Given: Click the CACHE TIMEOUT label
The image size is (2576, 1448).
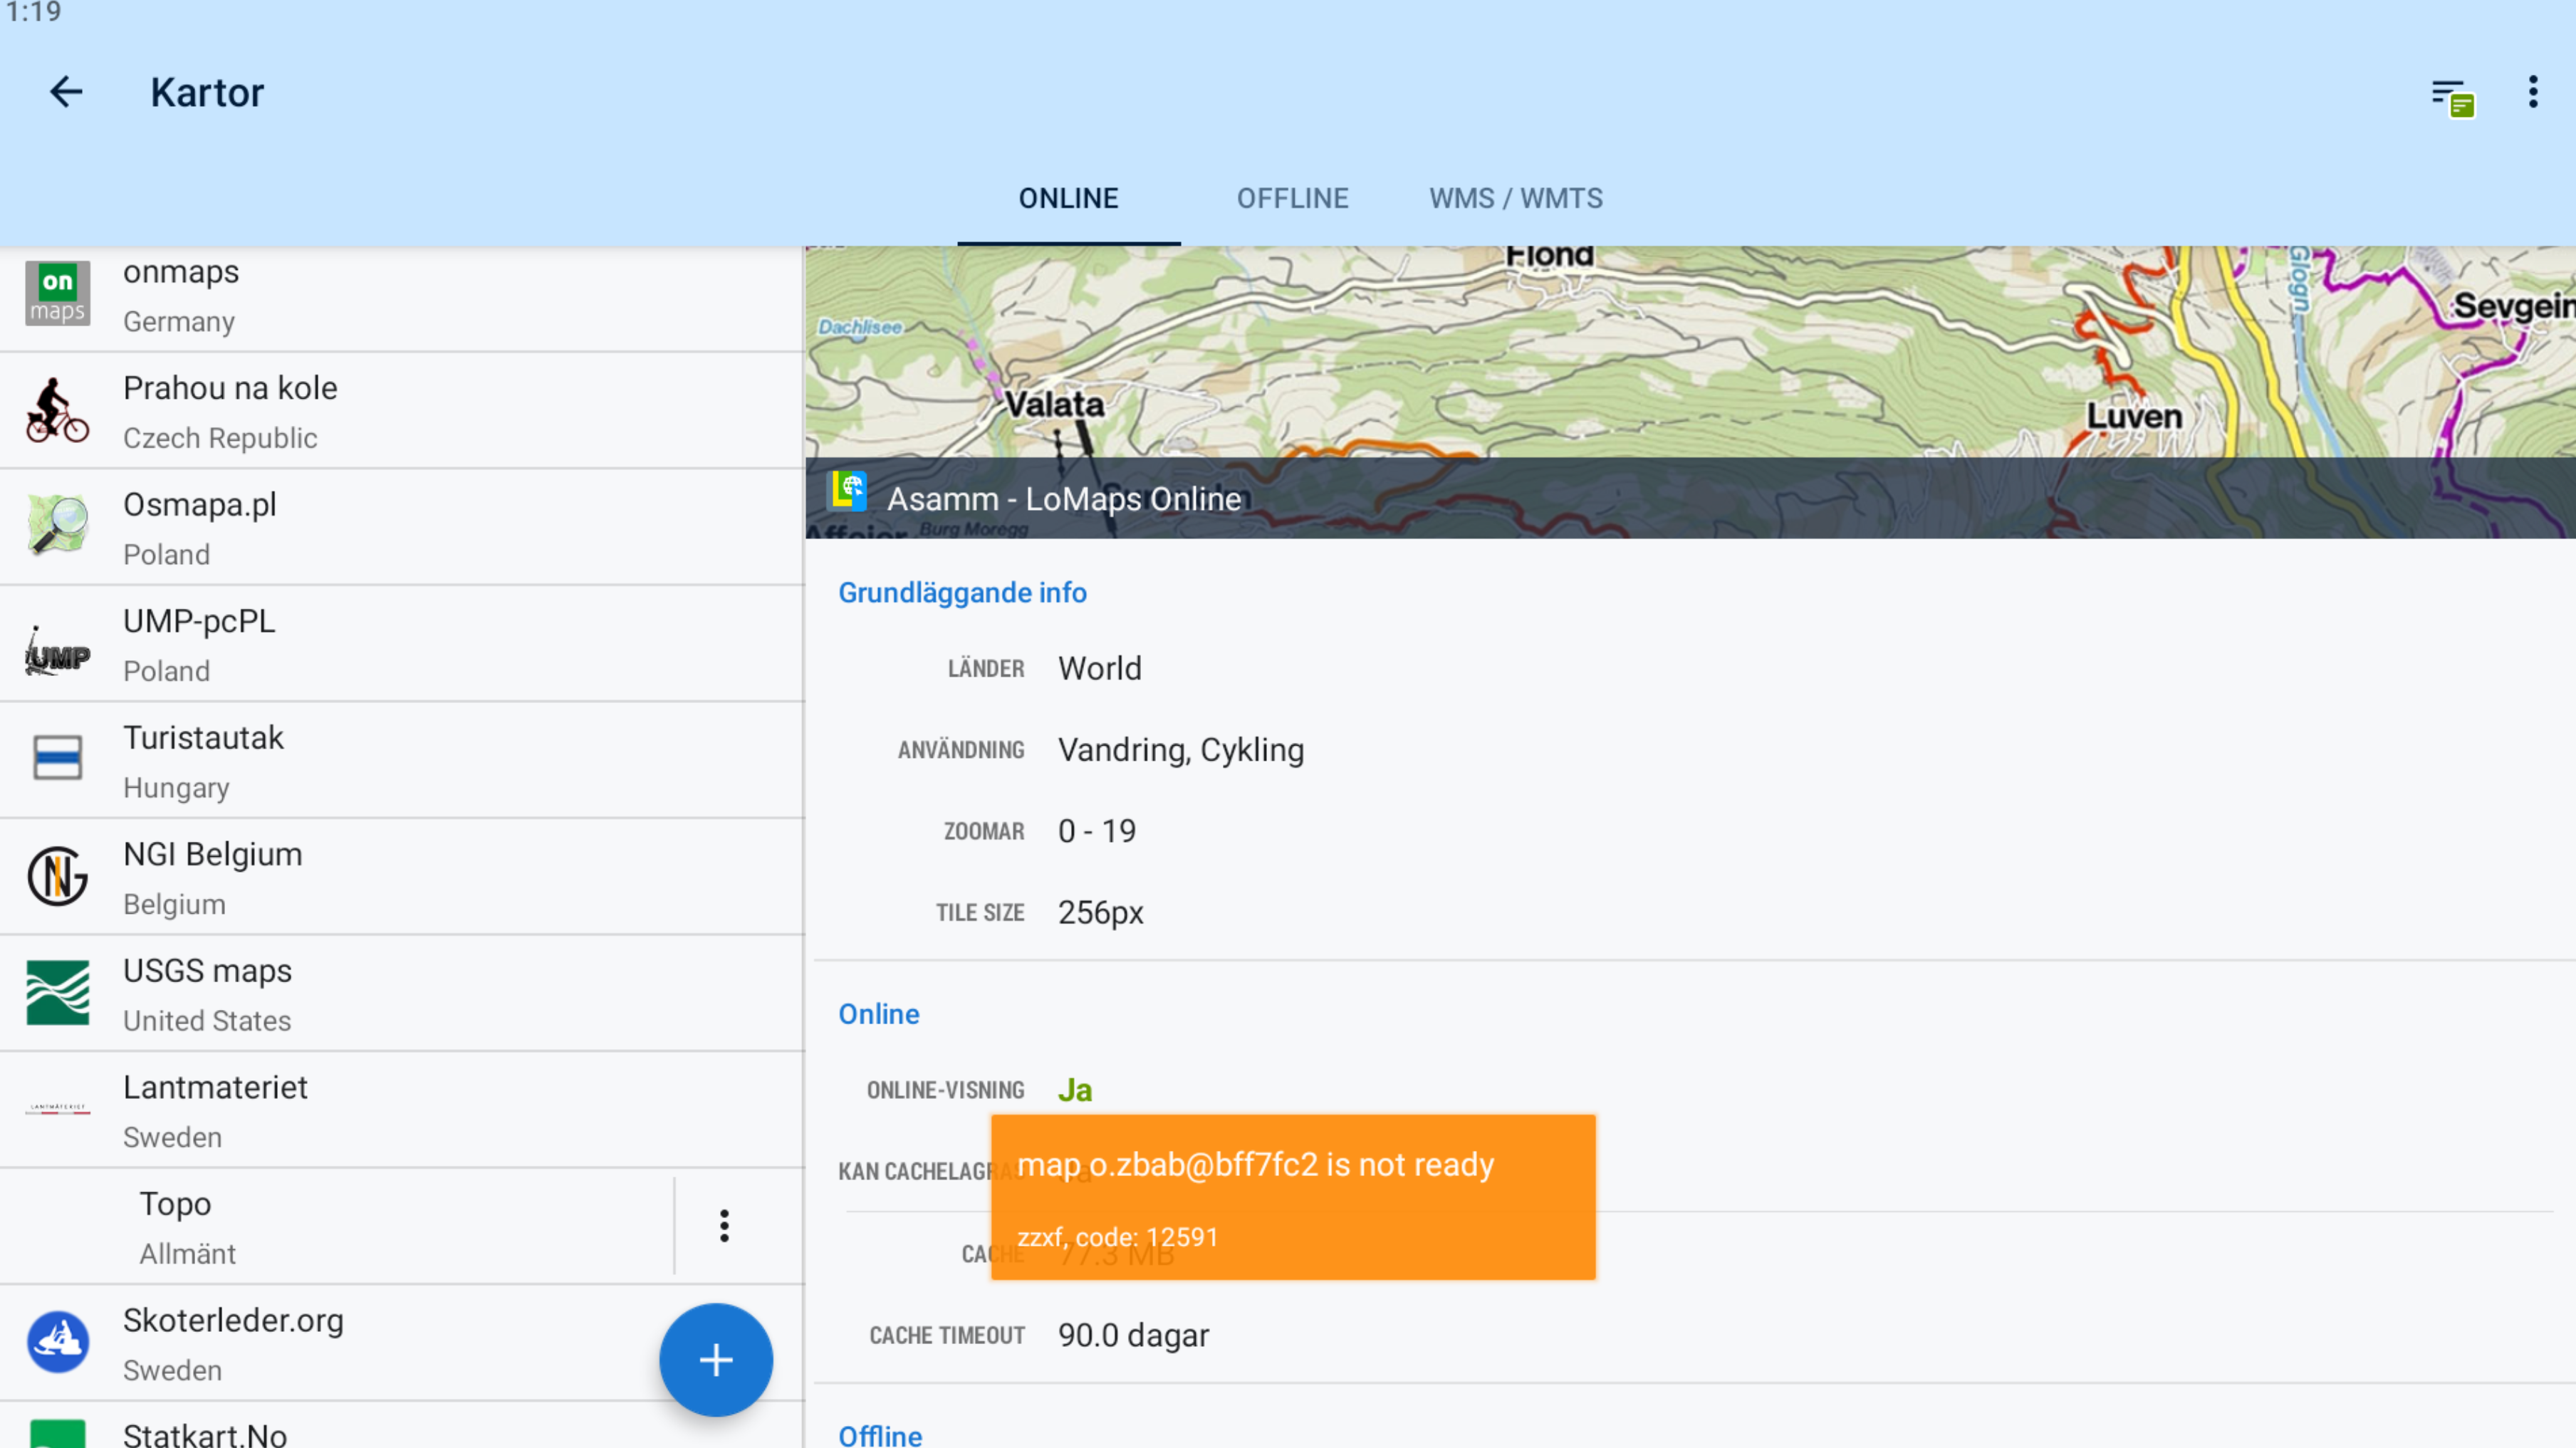Looking at the screenshot, I should click(947, 1336).
